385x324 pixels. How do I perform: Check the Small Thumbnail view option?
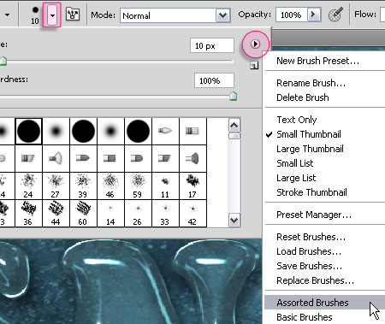pyautogui.click(x=309, y=134)
